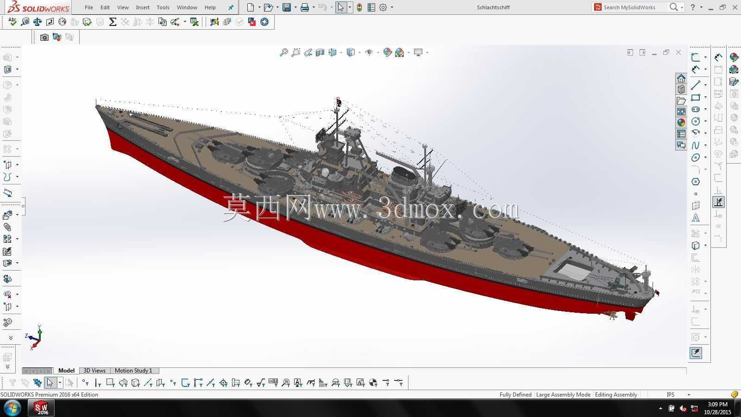The height and width of the screenshot is (417, 741).
Task: Open Custom Properties icon in task pane
Action: click(681, 134)
